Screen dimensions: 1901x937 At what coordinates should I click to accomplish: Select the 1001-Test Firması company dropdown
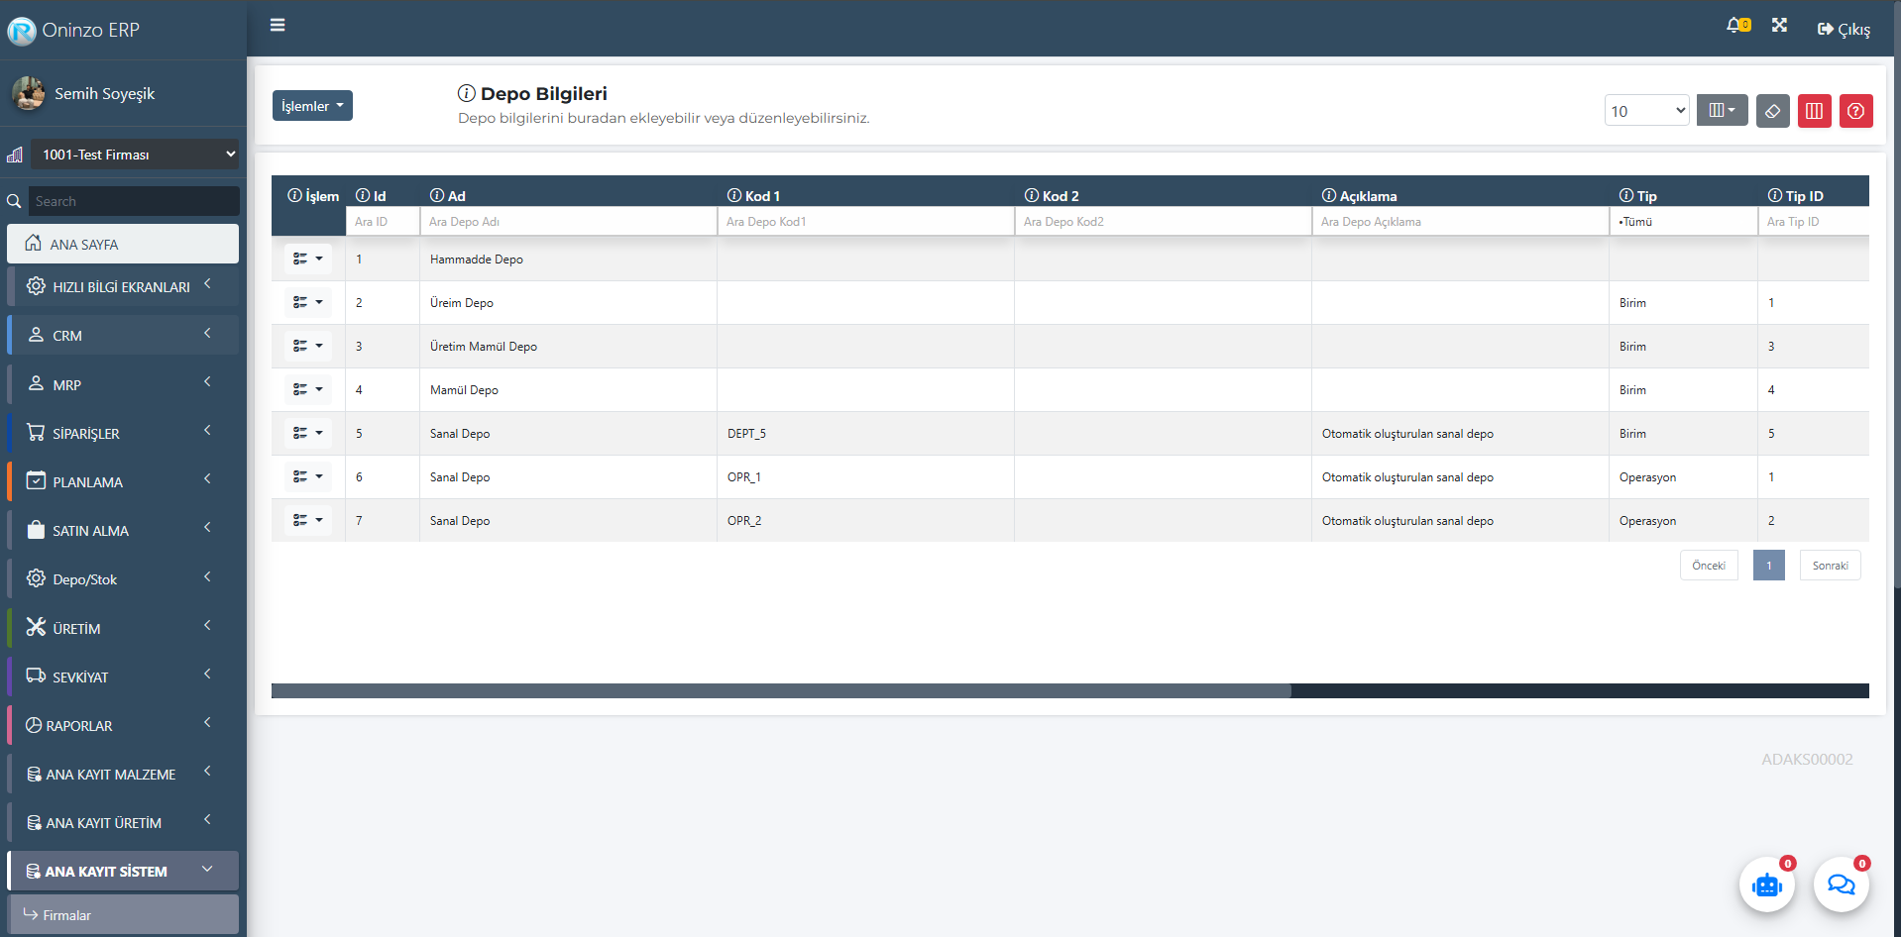point(135,155)
